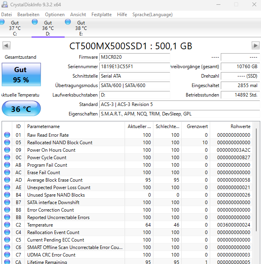Select the Raw Read Error Rate text
This screenshot has width=261, height=264.
tap(48, 135)
